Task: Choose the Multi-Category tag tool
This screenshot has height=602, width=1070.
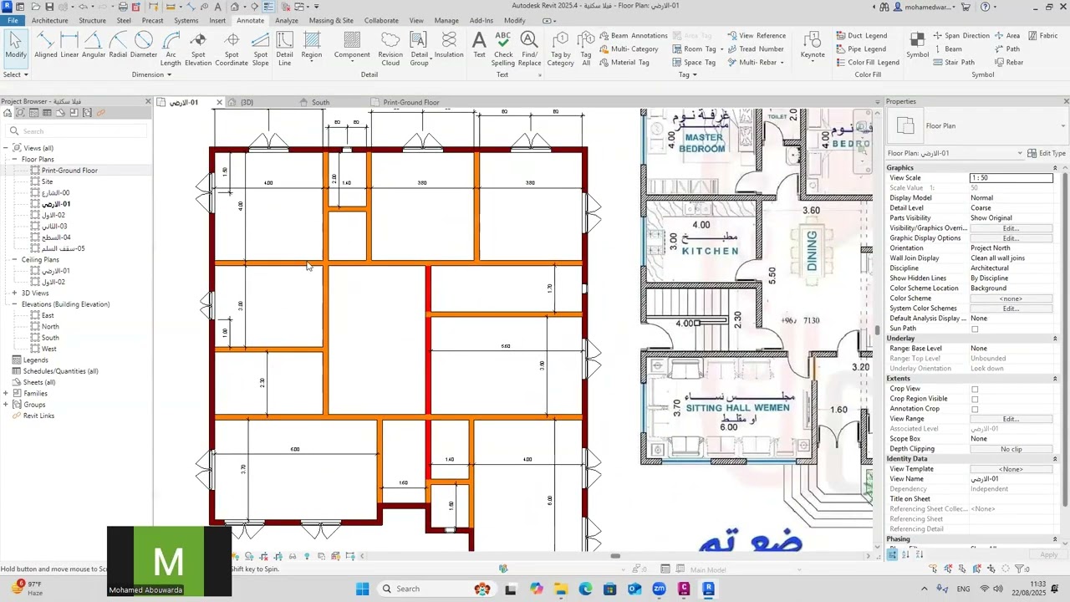Action: tap(629, 48)
